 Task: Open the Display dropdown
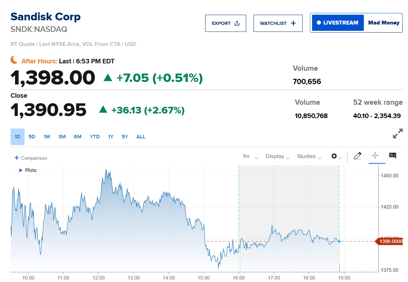click(x=277, y=156)
